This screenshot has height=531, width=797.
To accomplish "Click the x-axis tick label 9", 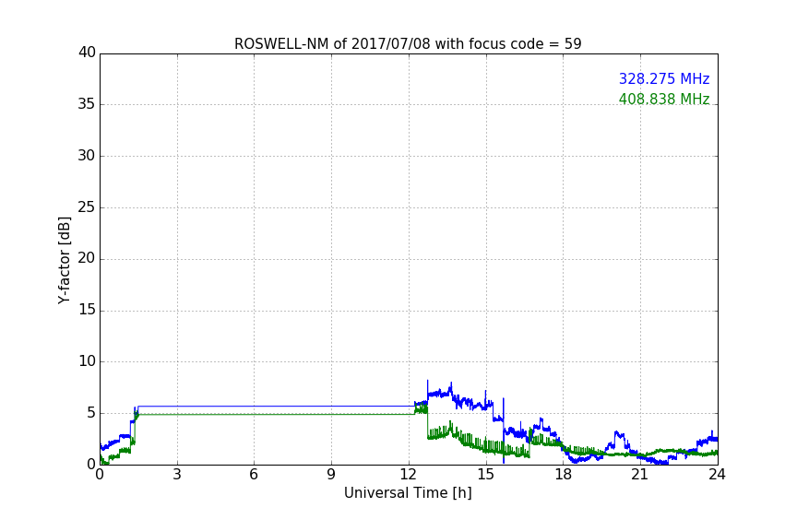I will [x=331, y=475].
